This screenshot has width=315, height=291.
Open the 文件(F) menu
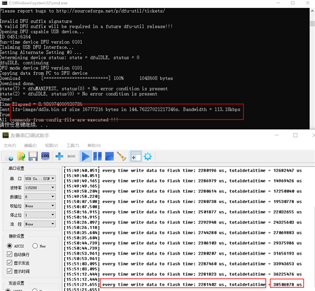coord(10,145)
